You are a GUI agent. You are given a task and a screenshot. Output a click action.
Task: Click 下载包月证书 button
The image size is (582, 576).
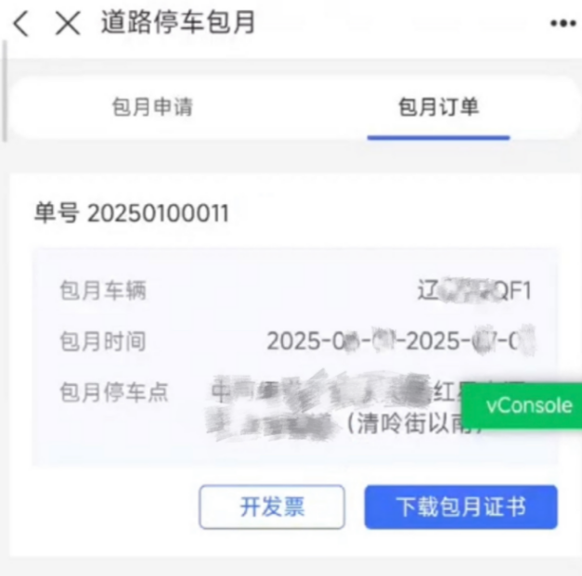(461, 506)
